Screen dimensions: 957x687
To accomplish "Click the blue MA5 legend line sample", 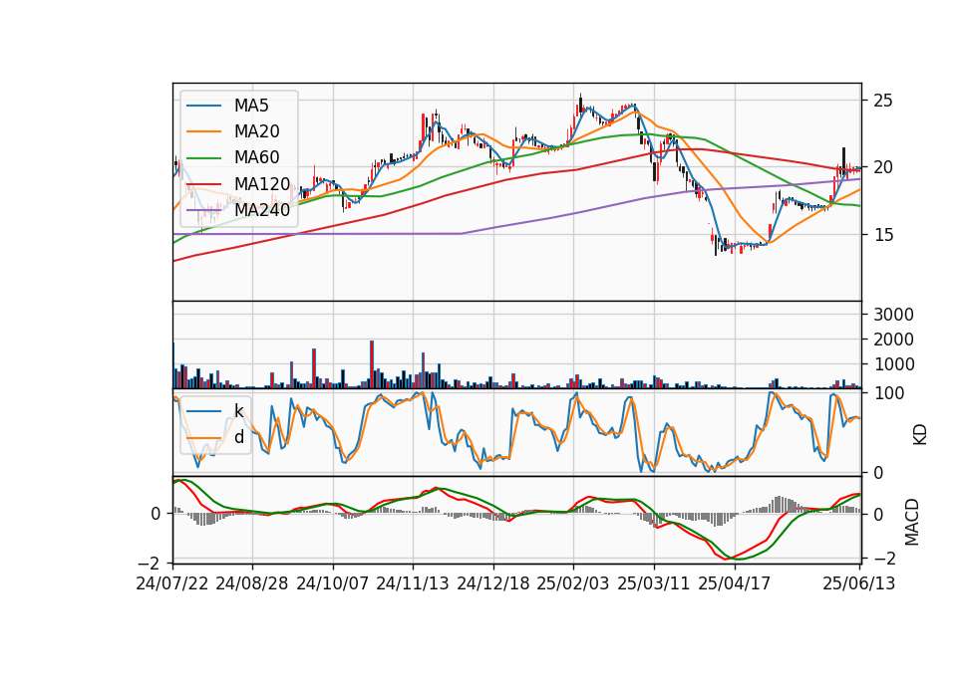I will [x=203, y=107].
